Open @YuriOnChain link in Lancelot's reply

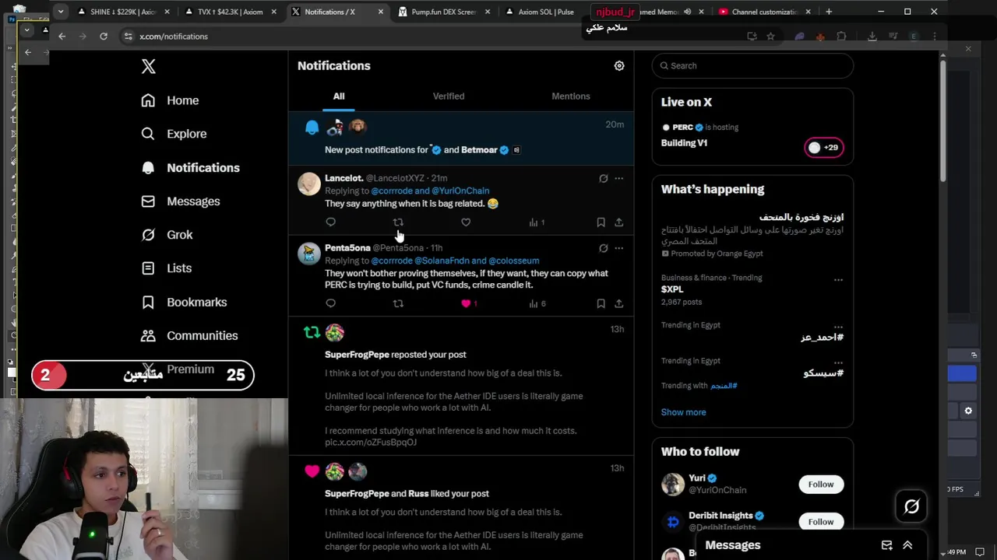(460, 191)
